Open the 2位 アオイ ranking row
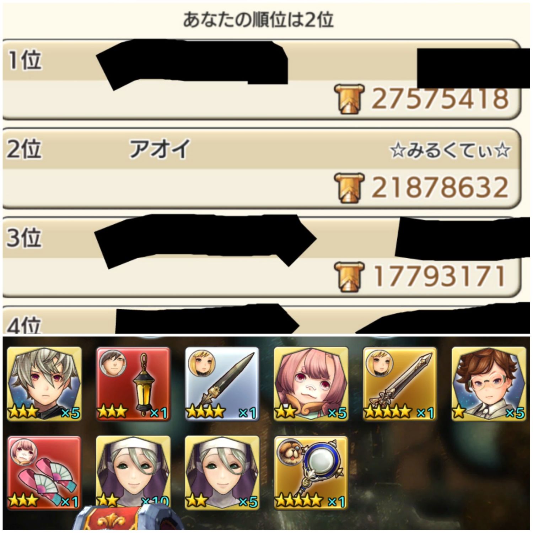This screenshot has height=533, width=533. tap(262, 168)
